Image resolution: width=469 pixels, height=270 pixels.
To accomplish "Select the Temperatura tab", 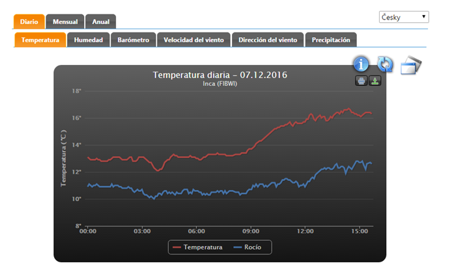I will [40, 40].
